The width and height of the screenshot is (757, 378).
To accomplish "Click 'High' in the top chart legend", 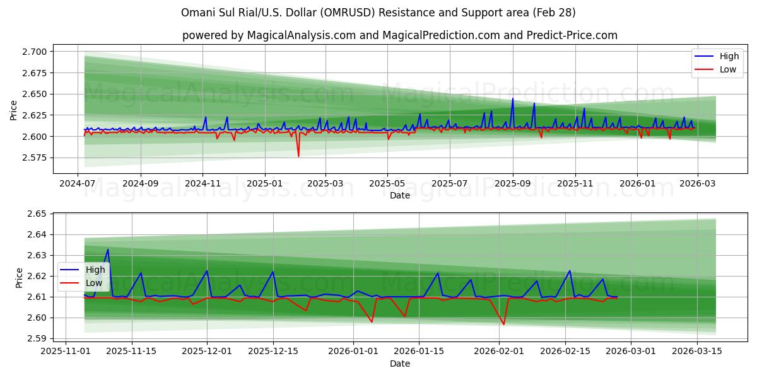I will pos(729,56).
